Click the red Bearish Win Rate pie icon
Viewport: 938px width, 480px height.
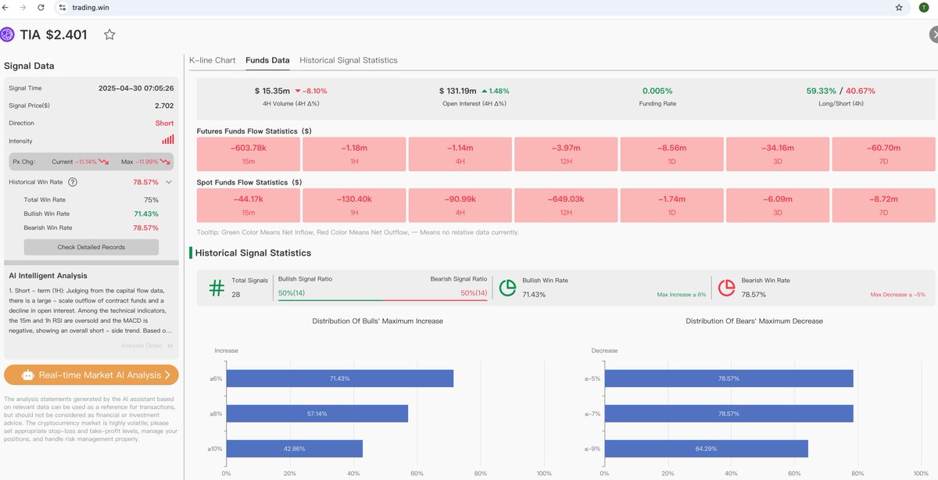pos(727,288)
